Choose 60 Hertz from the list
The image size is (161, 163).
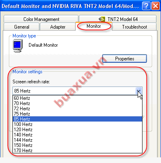tap(77, 98)
